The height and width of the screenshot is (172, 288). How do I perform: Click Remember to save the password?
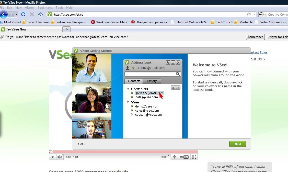click(x=255, y=37)
